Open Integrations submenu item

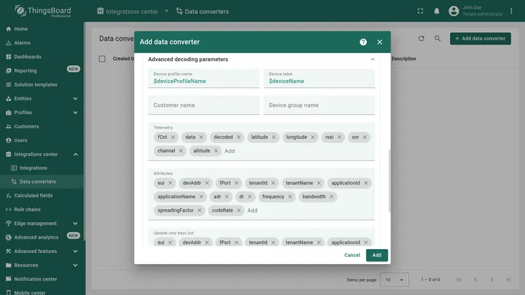point(42,168)
